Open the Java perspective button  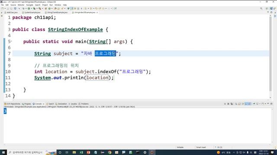tap(271, 9)
